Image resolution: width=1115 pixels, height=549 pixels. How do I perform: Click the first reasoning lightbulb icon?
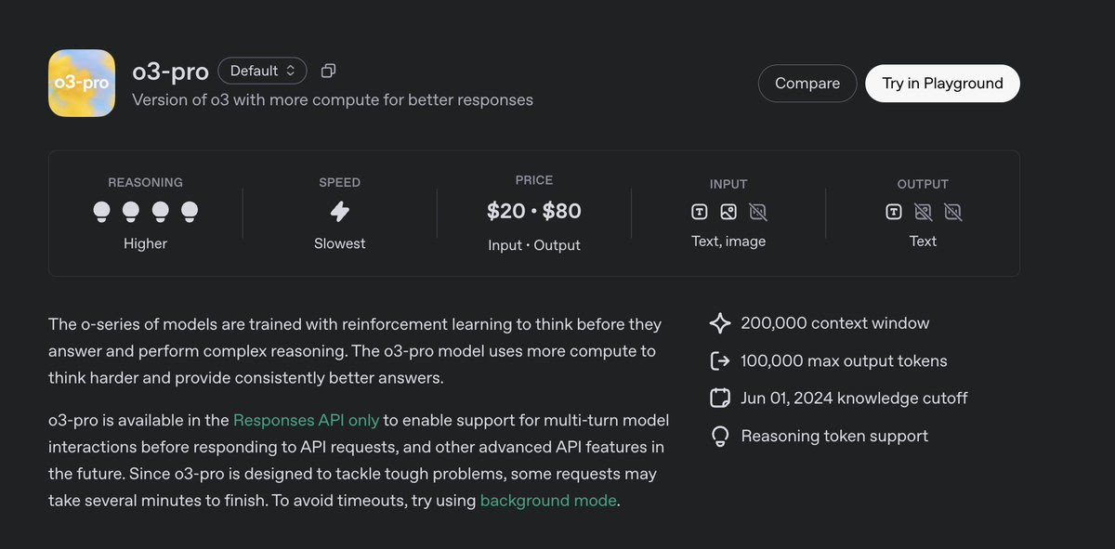point(102,212)
